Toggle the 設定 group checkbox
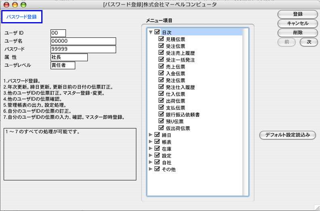This screenshot has height=211, width=320. click(157, 155)
